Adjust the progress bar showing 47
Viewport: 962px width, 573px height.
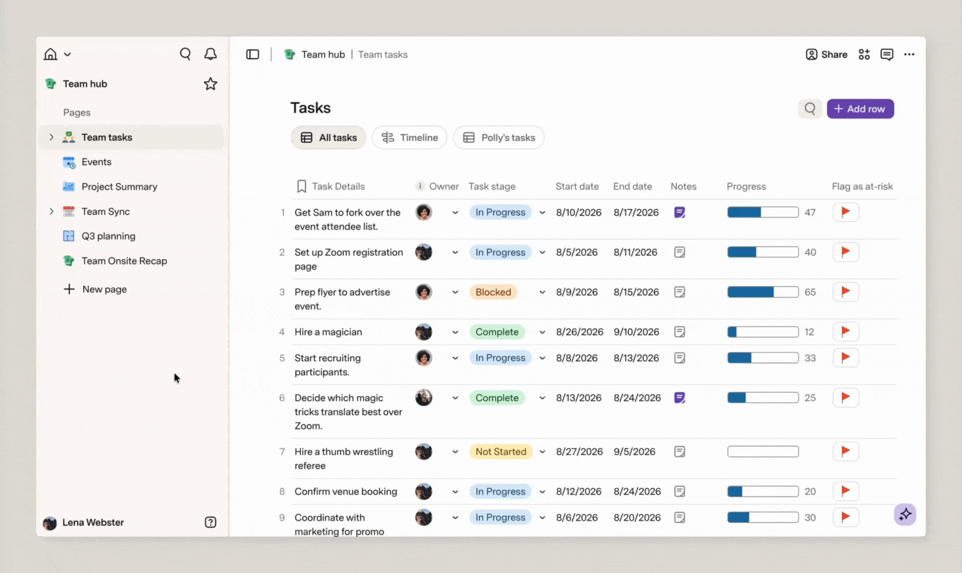point(763,212)
